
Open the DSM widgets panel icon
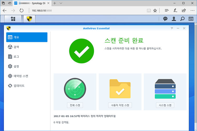(x=191, y=19)
